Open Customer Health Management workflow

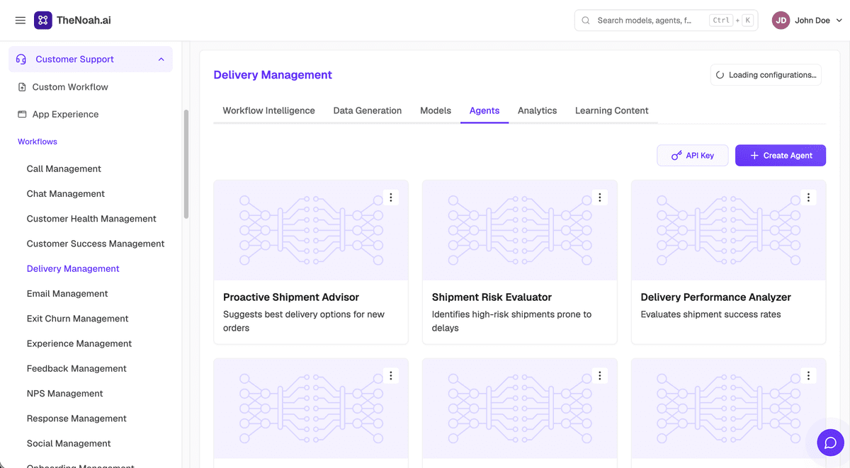coord(91,219)
